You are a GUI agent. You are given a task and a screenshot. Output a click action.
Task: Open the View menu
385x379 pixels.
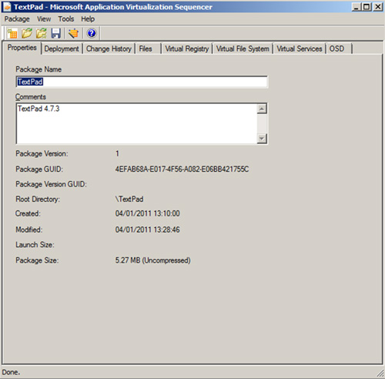coord(44,19)
